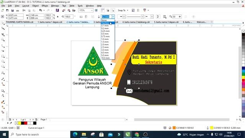Choose None outline width option
The image size is (245, 138).
(108, 20)
